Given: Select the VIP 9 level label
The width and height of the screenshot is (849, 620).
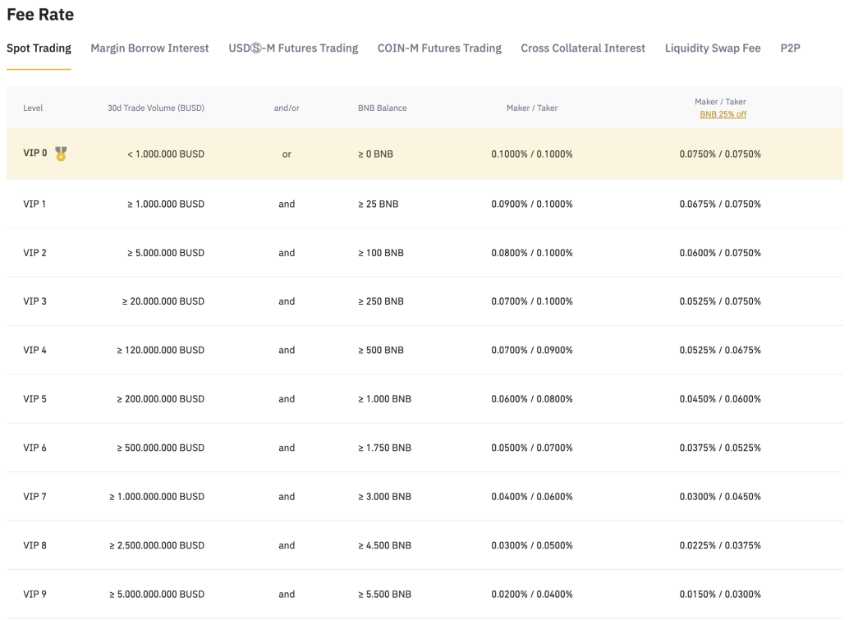Looking at the screenshot, I should [34, 594].
